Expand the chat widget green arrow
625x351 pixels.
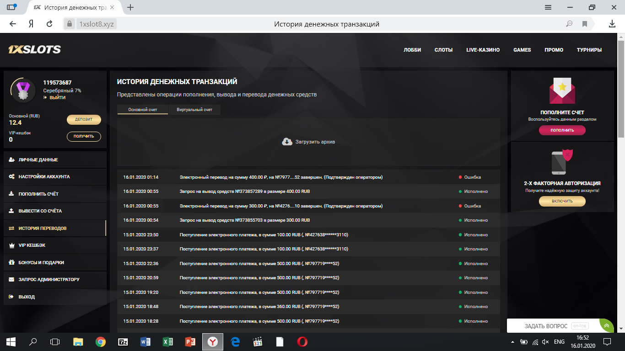(x=606, y=326)
